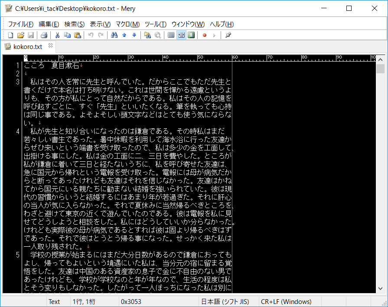The height and width of the screenshot is (307, 388).
Task: Open Find with the binoculars icon
Action: click(114, 35)
